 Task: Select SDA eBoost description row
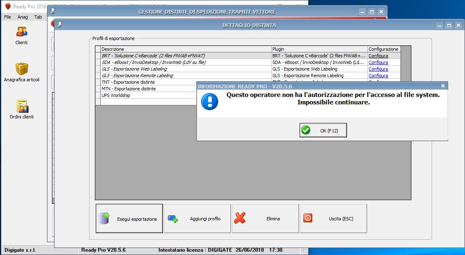click(x=186, y=62)
